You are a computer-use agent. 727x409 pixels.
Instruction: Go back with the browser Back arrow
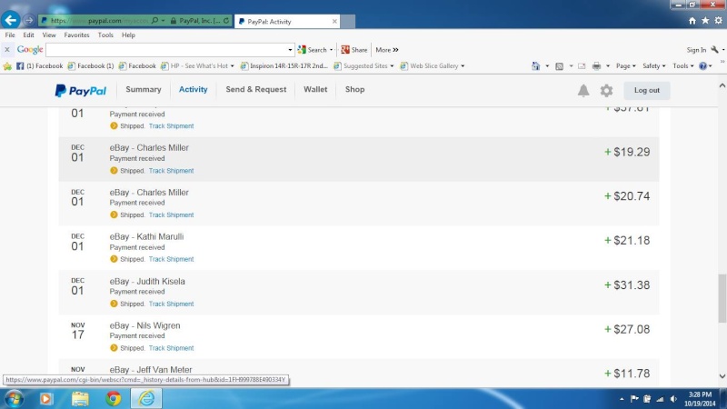click(10, 20)
